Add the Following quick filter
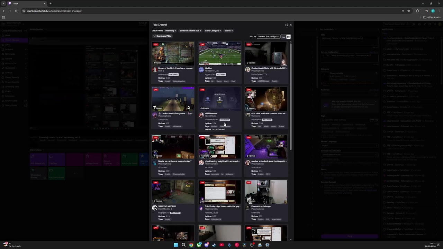The height and width of the screenshot is (249, 443). coord(170,31)
